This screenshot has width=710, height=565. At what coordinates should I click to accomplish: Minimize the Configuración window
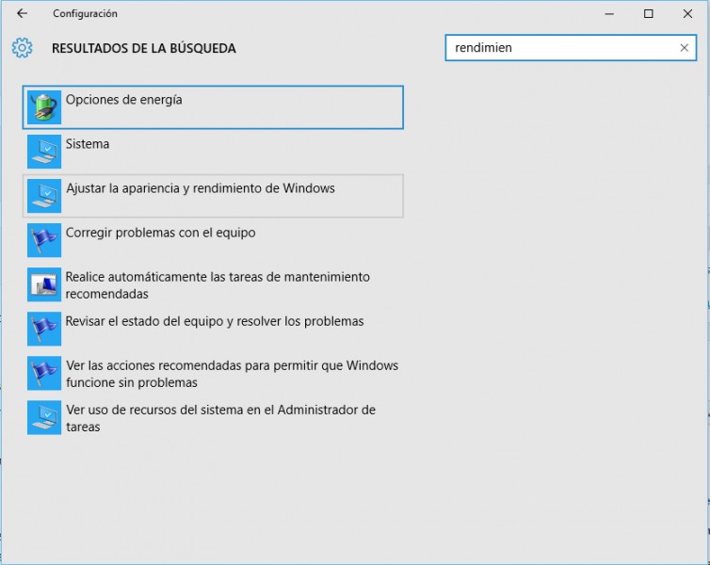[x=609, y=13]
